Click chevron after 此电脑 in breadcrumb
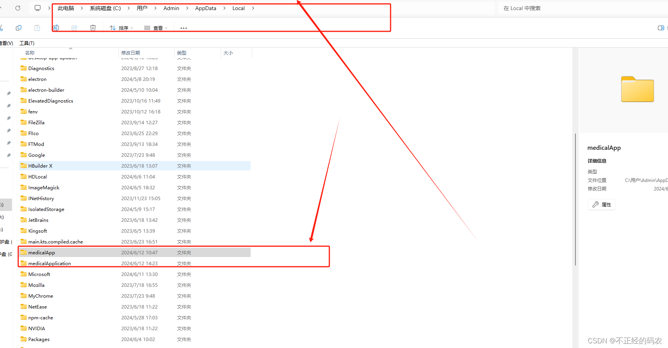Viewport: 668px width, 348px height. pyautogui.click(x=82, y=8)
